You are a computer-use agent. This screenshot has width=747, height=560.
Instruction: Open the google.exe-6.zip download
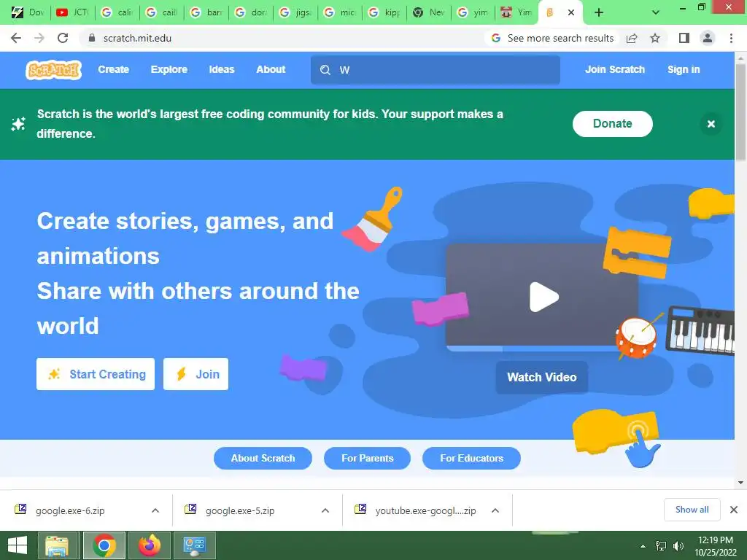70,511
